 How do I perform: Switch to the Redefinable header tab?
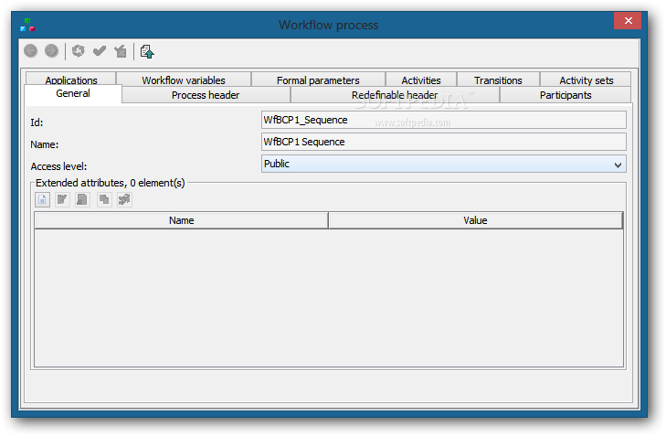[x=395, y=95]
